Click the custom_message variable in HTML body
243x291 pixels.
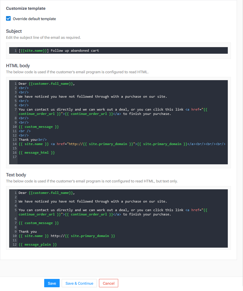tap(39, 127)
